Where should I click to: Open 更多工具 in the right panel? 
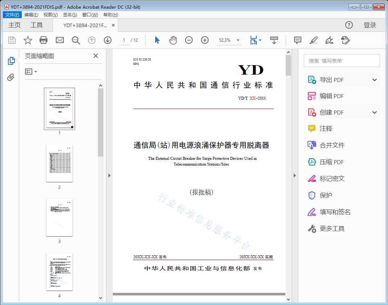[x=332, y=229]
